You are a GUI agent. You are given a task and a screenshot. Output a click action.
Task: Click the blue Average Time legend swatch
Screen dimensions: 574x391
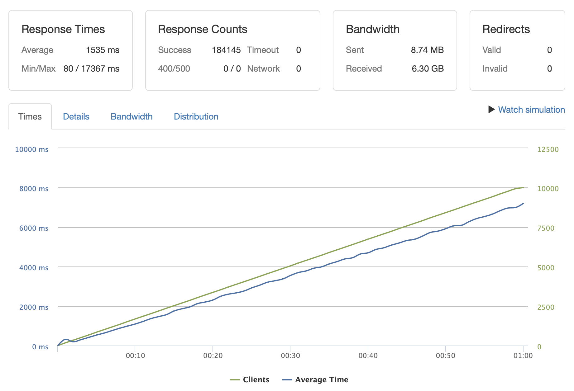click(287, 380)
